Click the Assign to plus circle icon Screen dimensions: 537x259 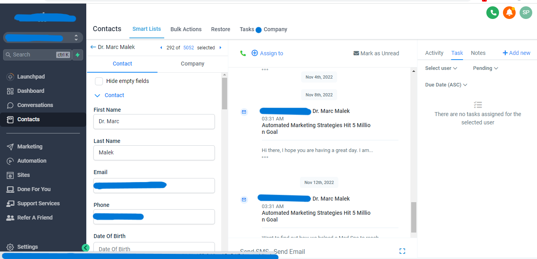coord(254,53)
